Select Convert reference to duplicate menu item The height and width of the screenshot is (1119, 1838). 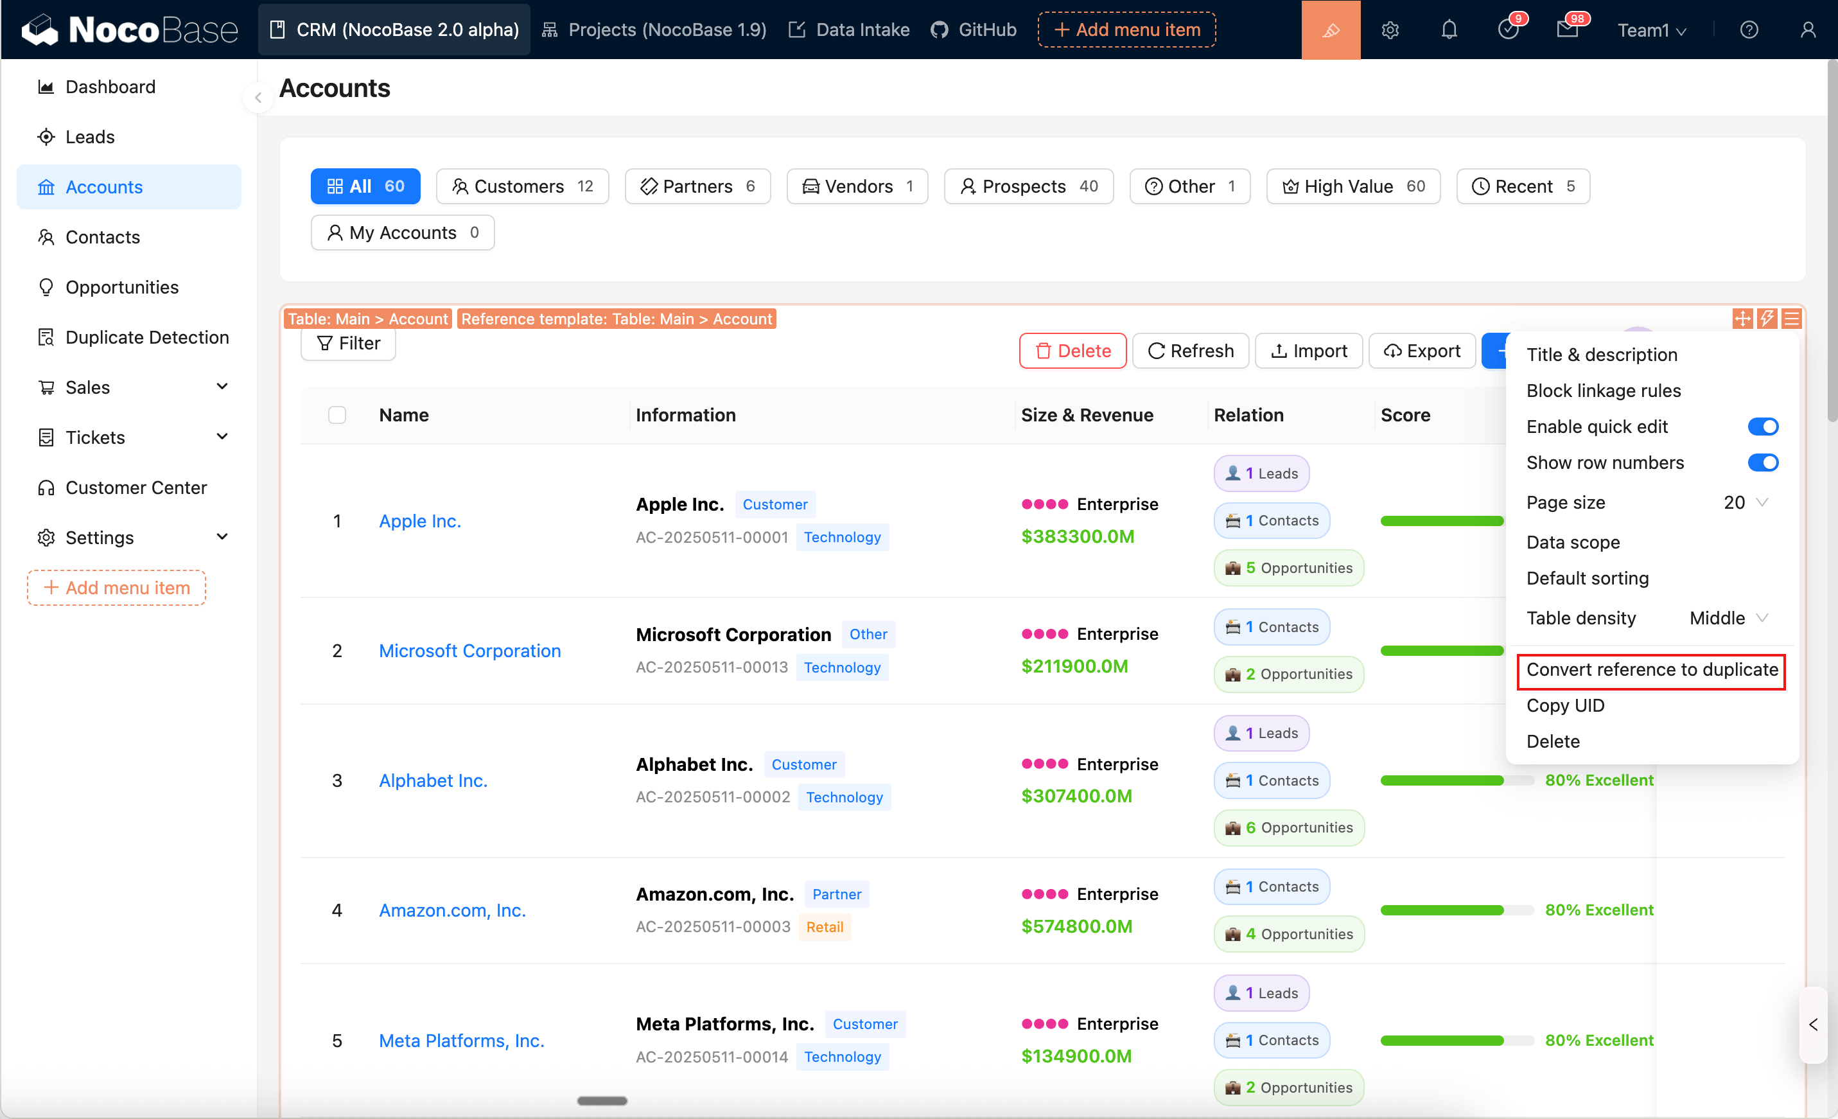coord(1652,669)
